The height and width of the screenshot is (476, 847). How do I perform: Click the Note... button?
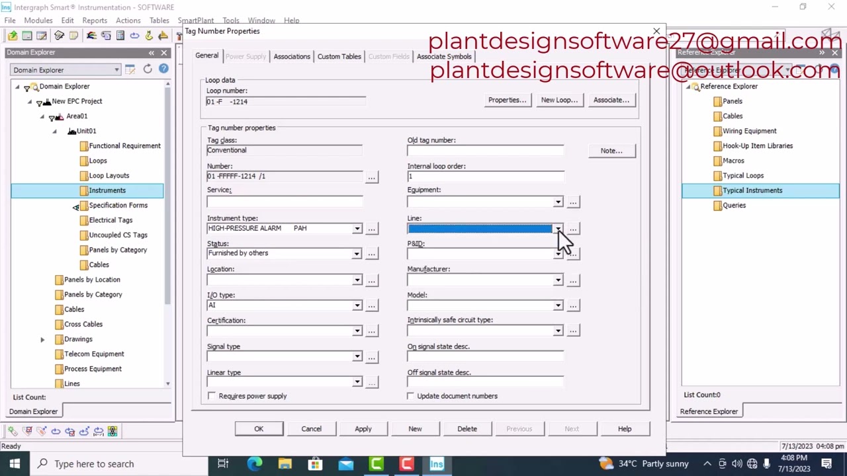611,151
